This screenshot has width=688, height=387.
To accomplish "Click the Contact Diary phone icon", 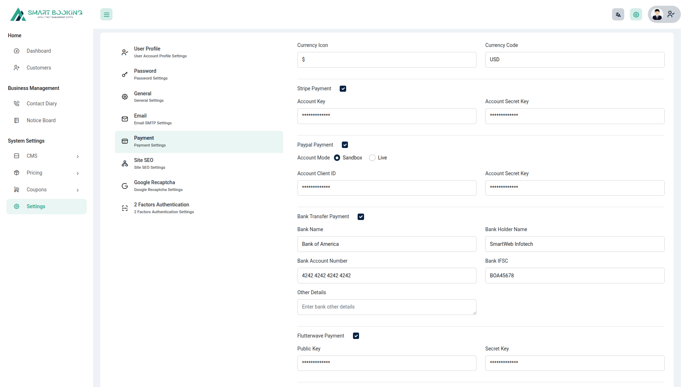I will tap(16, 103).
